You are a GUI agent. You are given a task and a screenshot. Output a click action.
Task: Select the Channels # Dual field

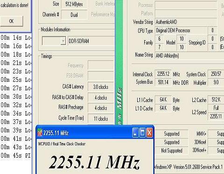point(74,15)
